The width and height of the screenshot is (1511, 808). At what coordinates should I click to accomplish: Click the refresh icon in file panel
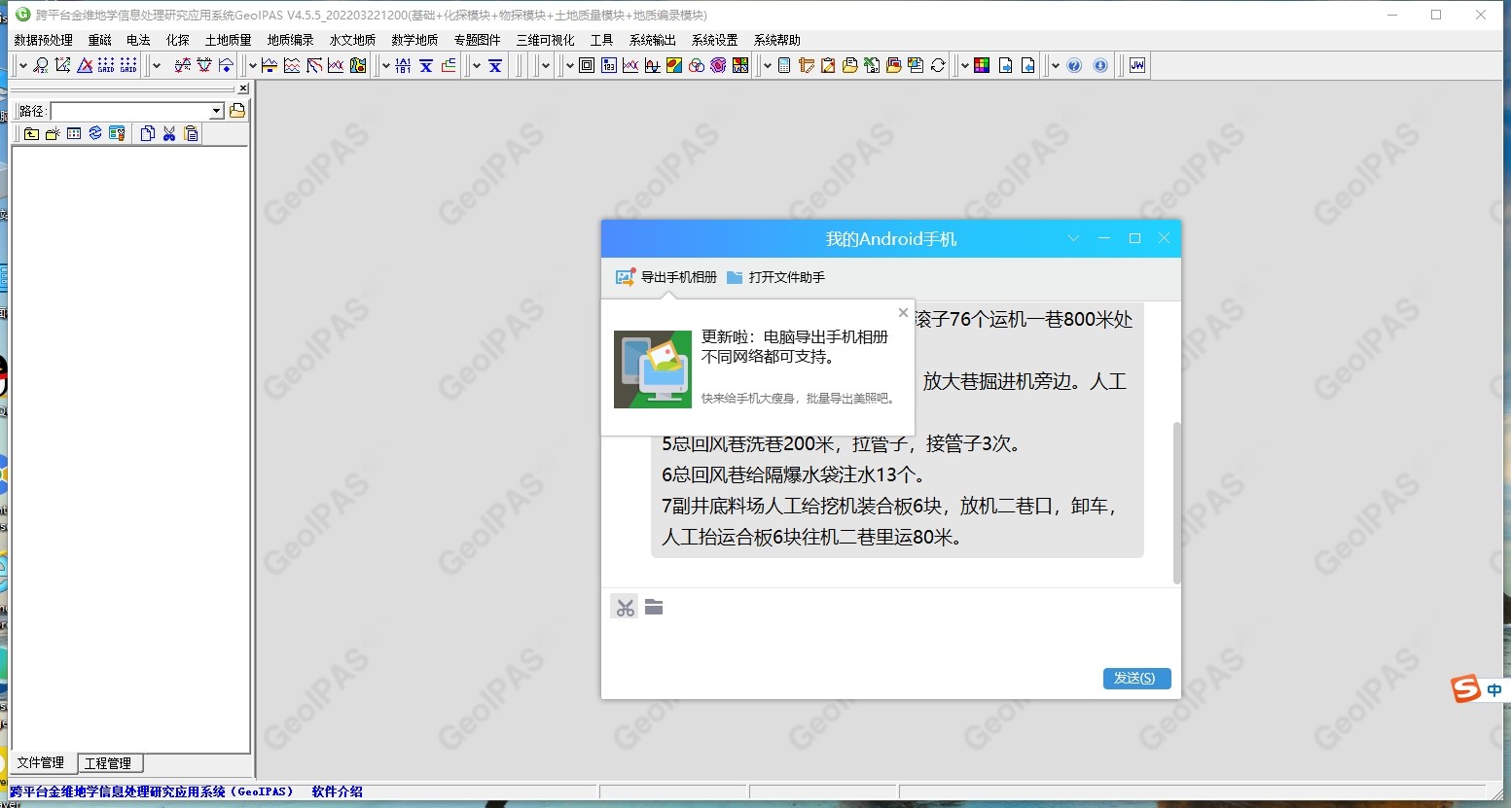pyautogui.click(x=95, y=133)
